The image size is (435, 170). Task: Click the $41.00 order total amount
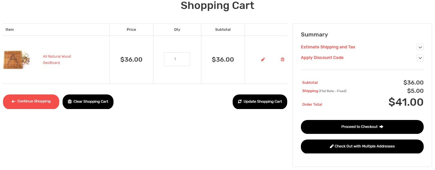click(x=406, y=102)
